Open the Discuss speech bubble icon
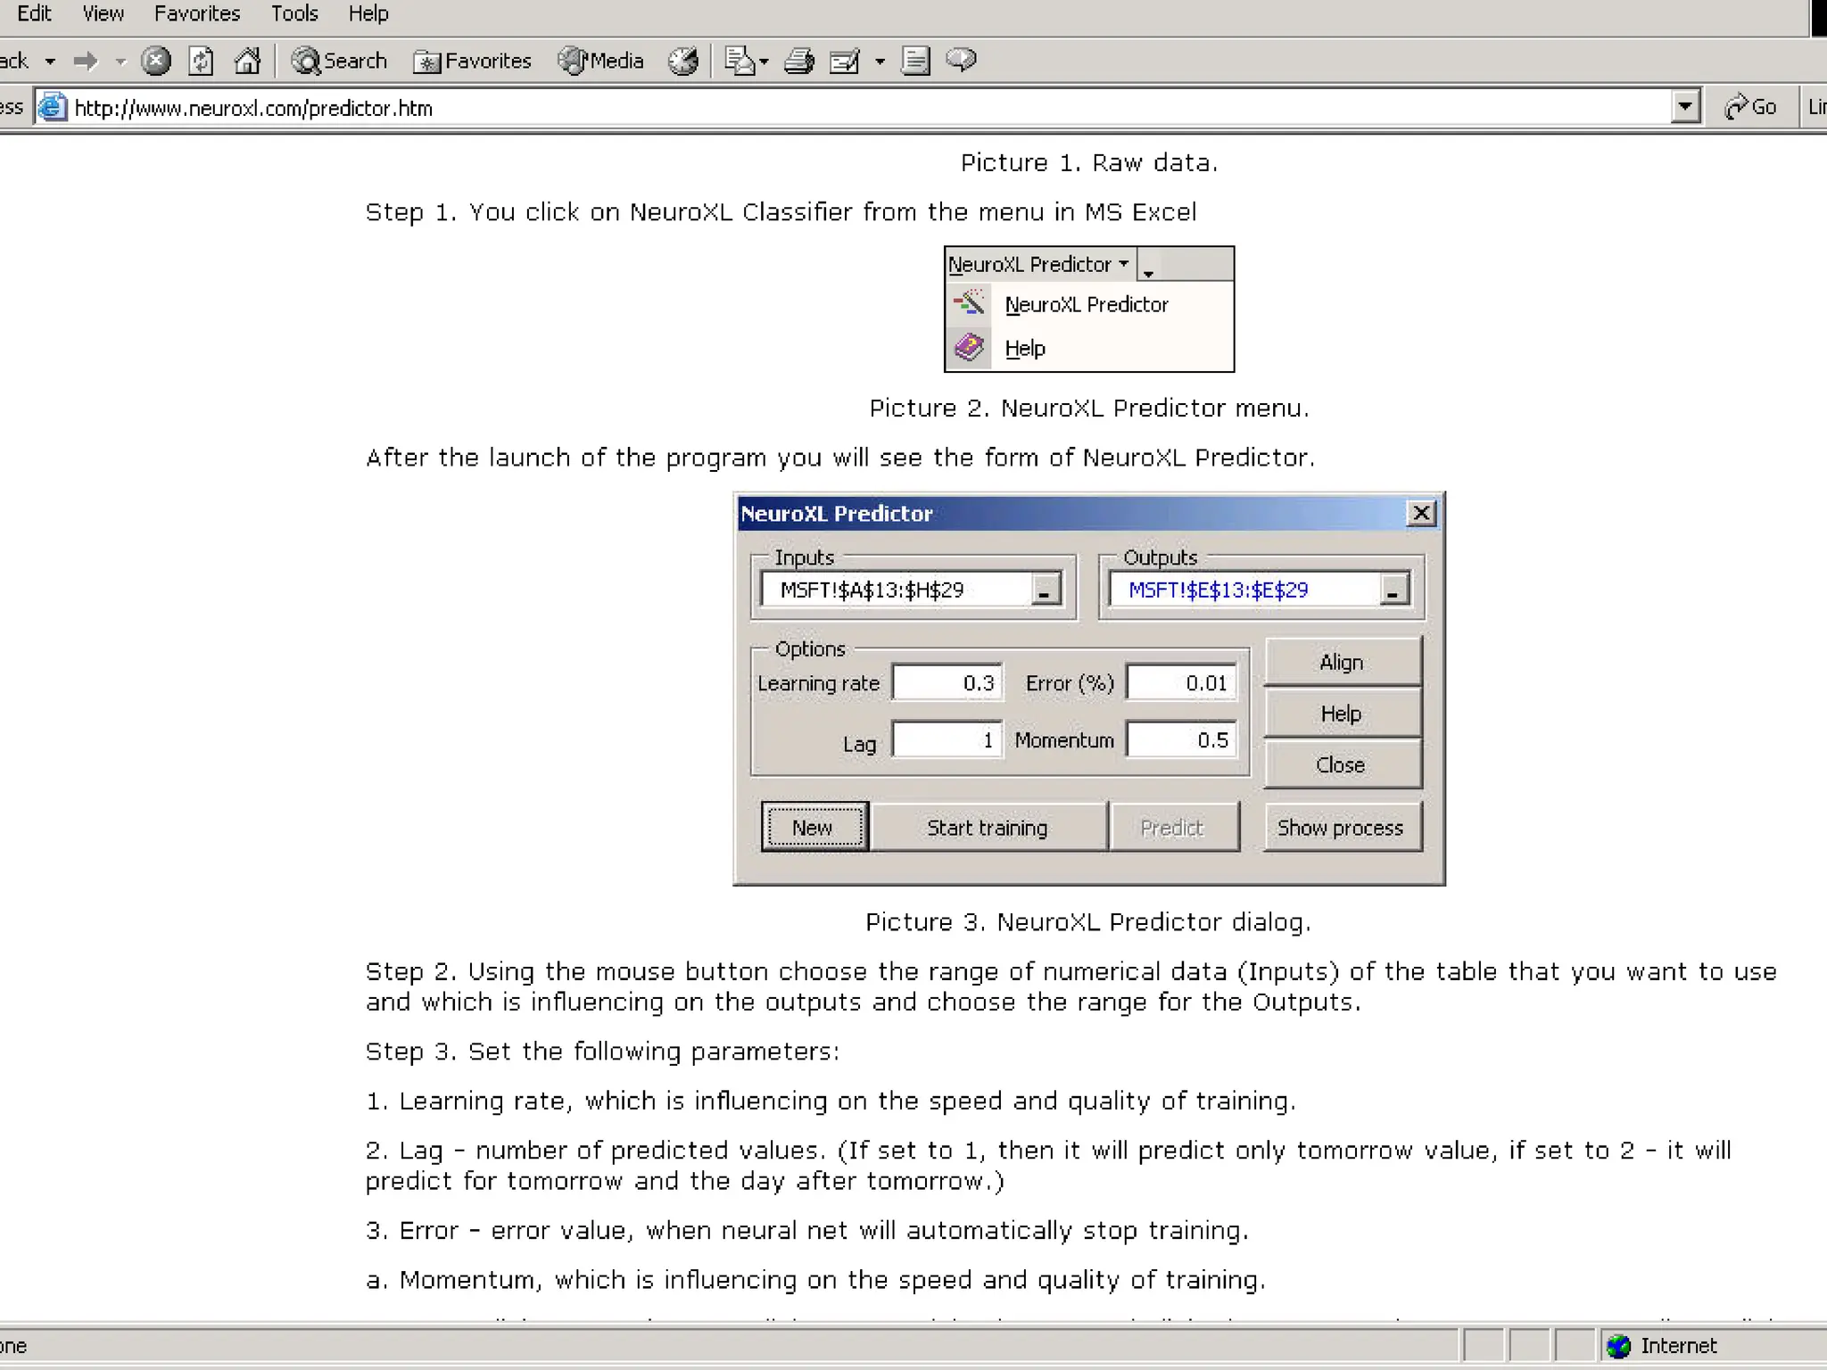The height and width of the screenshot is (1370, 1827). click(961, 60)
